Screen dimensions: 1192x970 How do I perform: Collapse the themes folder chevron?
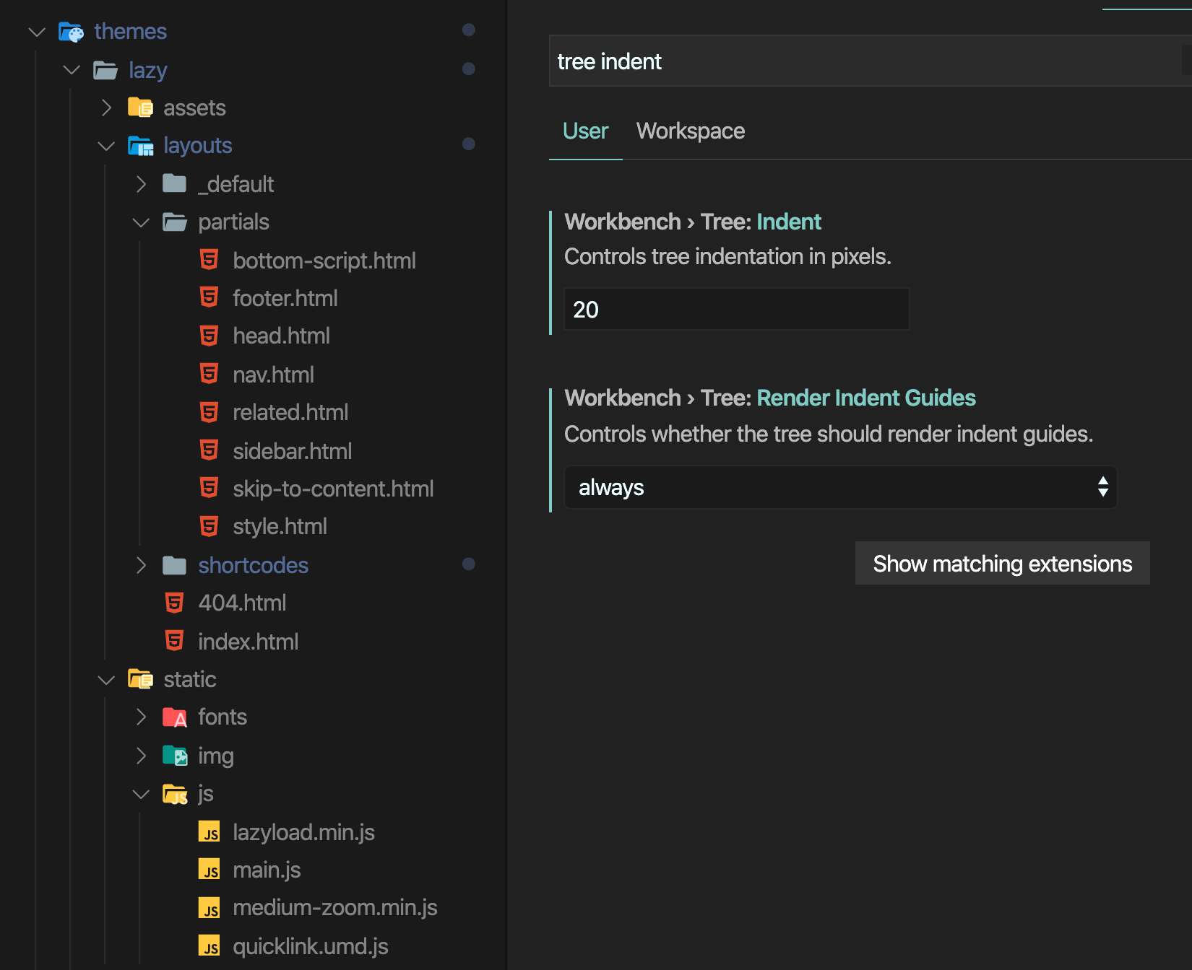click(37, 32)
